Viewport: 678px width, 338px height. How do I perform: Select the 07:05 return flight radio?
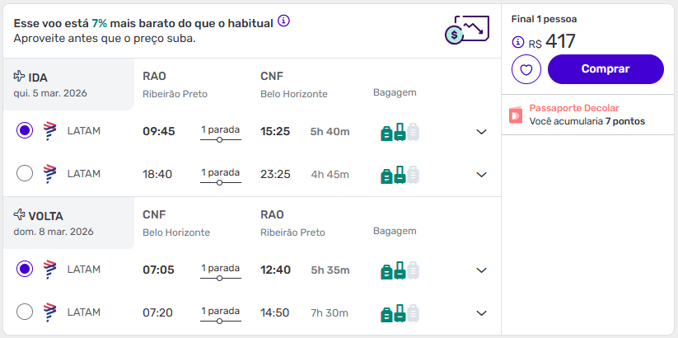tap(25, 269)
